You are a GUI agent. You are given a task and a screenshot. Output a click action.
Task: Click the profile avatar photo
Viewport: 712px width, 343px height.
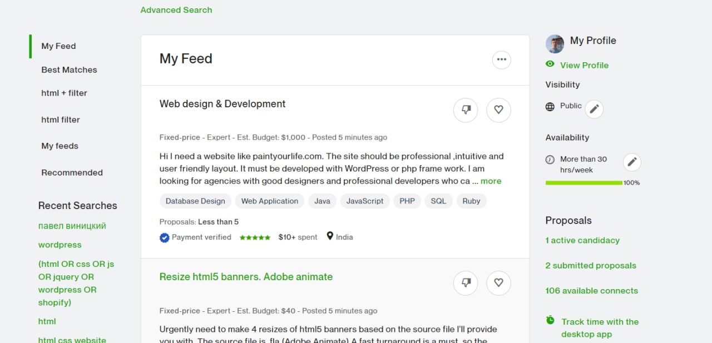[555, 44]
